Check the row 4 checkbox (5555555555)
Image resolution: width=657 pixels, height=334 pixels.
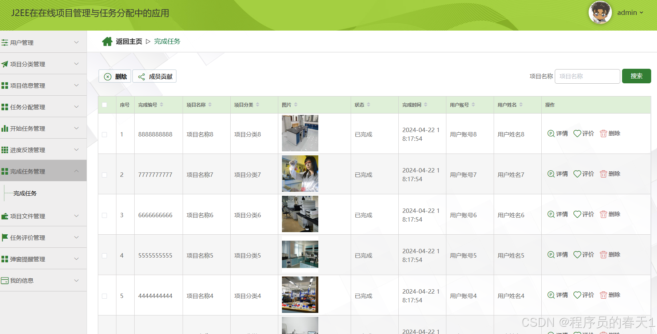104,256
